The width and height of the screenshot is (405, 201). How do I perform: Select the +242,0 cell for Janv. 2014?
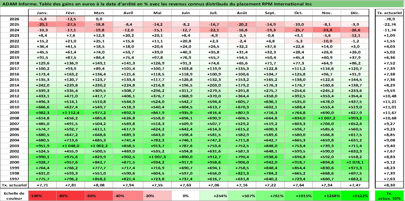click(x=42, y=85)
